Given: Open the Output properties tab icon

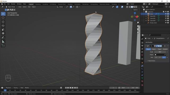Looking at the screenshot, I should 142,46.
